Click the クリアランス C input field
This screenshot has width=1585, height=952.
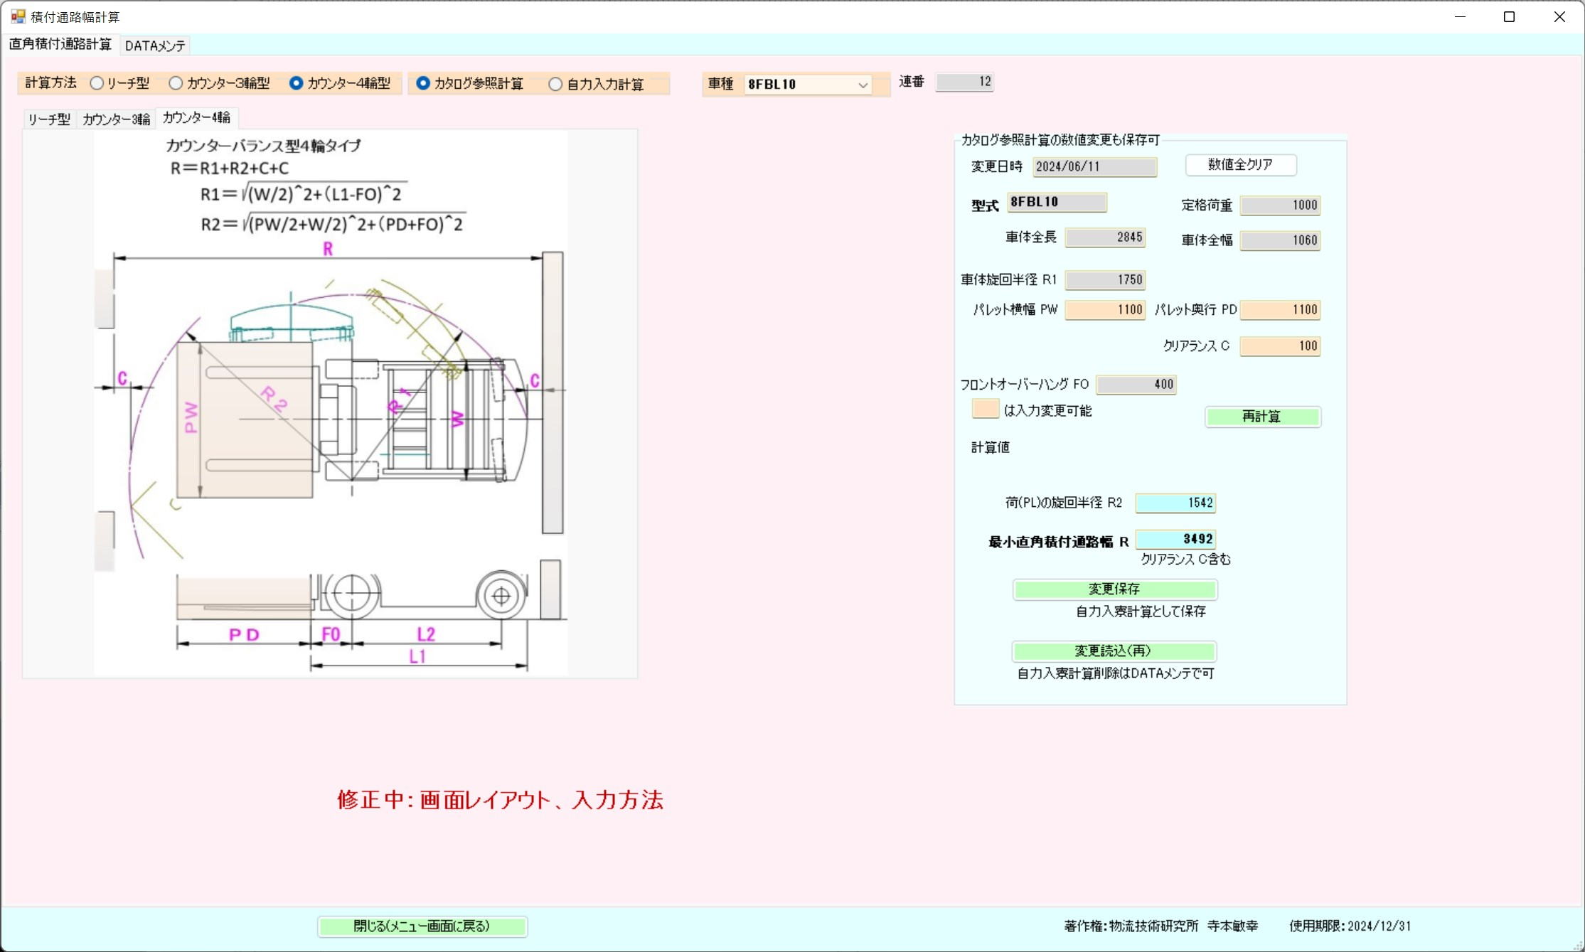click(1279, 346)
